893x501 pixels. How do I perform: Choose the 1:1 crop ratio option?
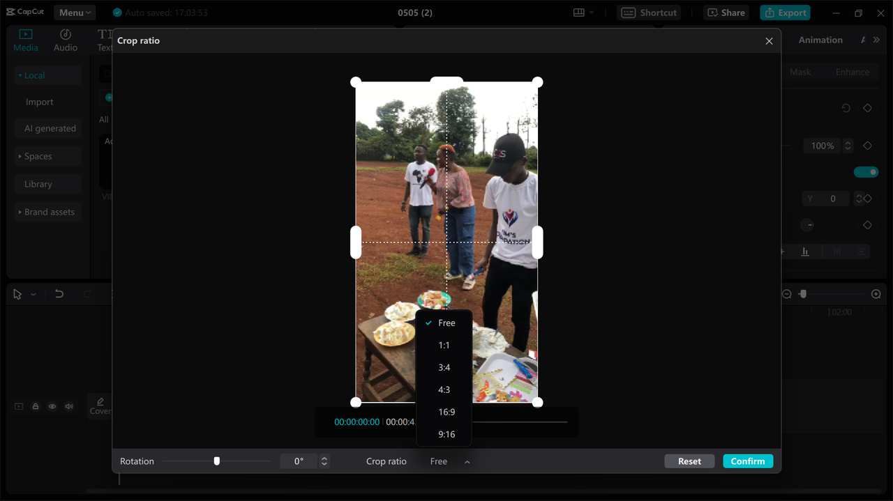444,346
